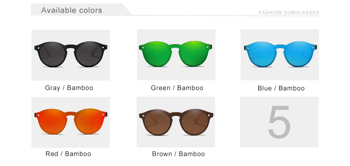This screenshot has width=350, height=166.
Task: Click the FASHION SUNGLASSES text
Action: pyautogui.click(x=289, y=13)
